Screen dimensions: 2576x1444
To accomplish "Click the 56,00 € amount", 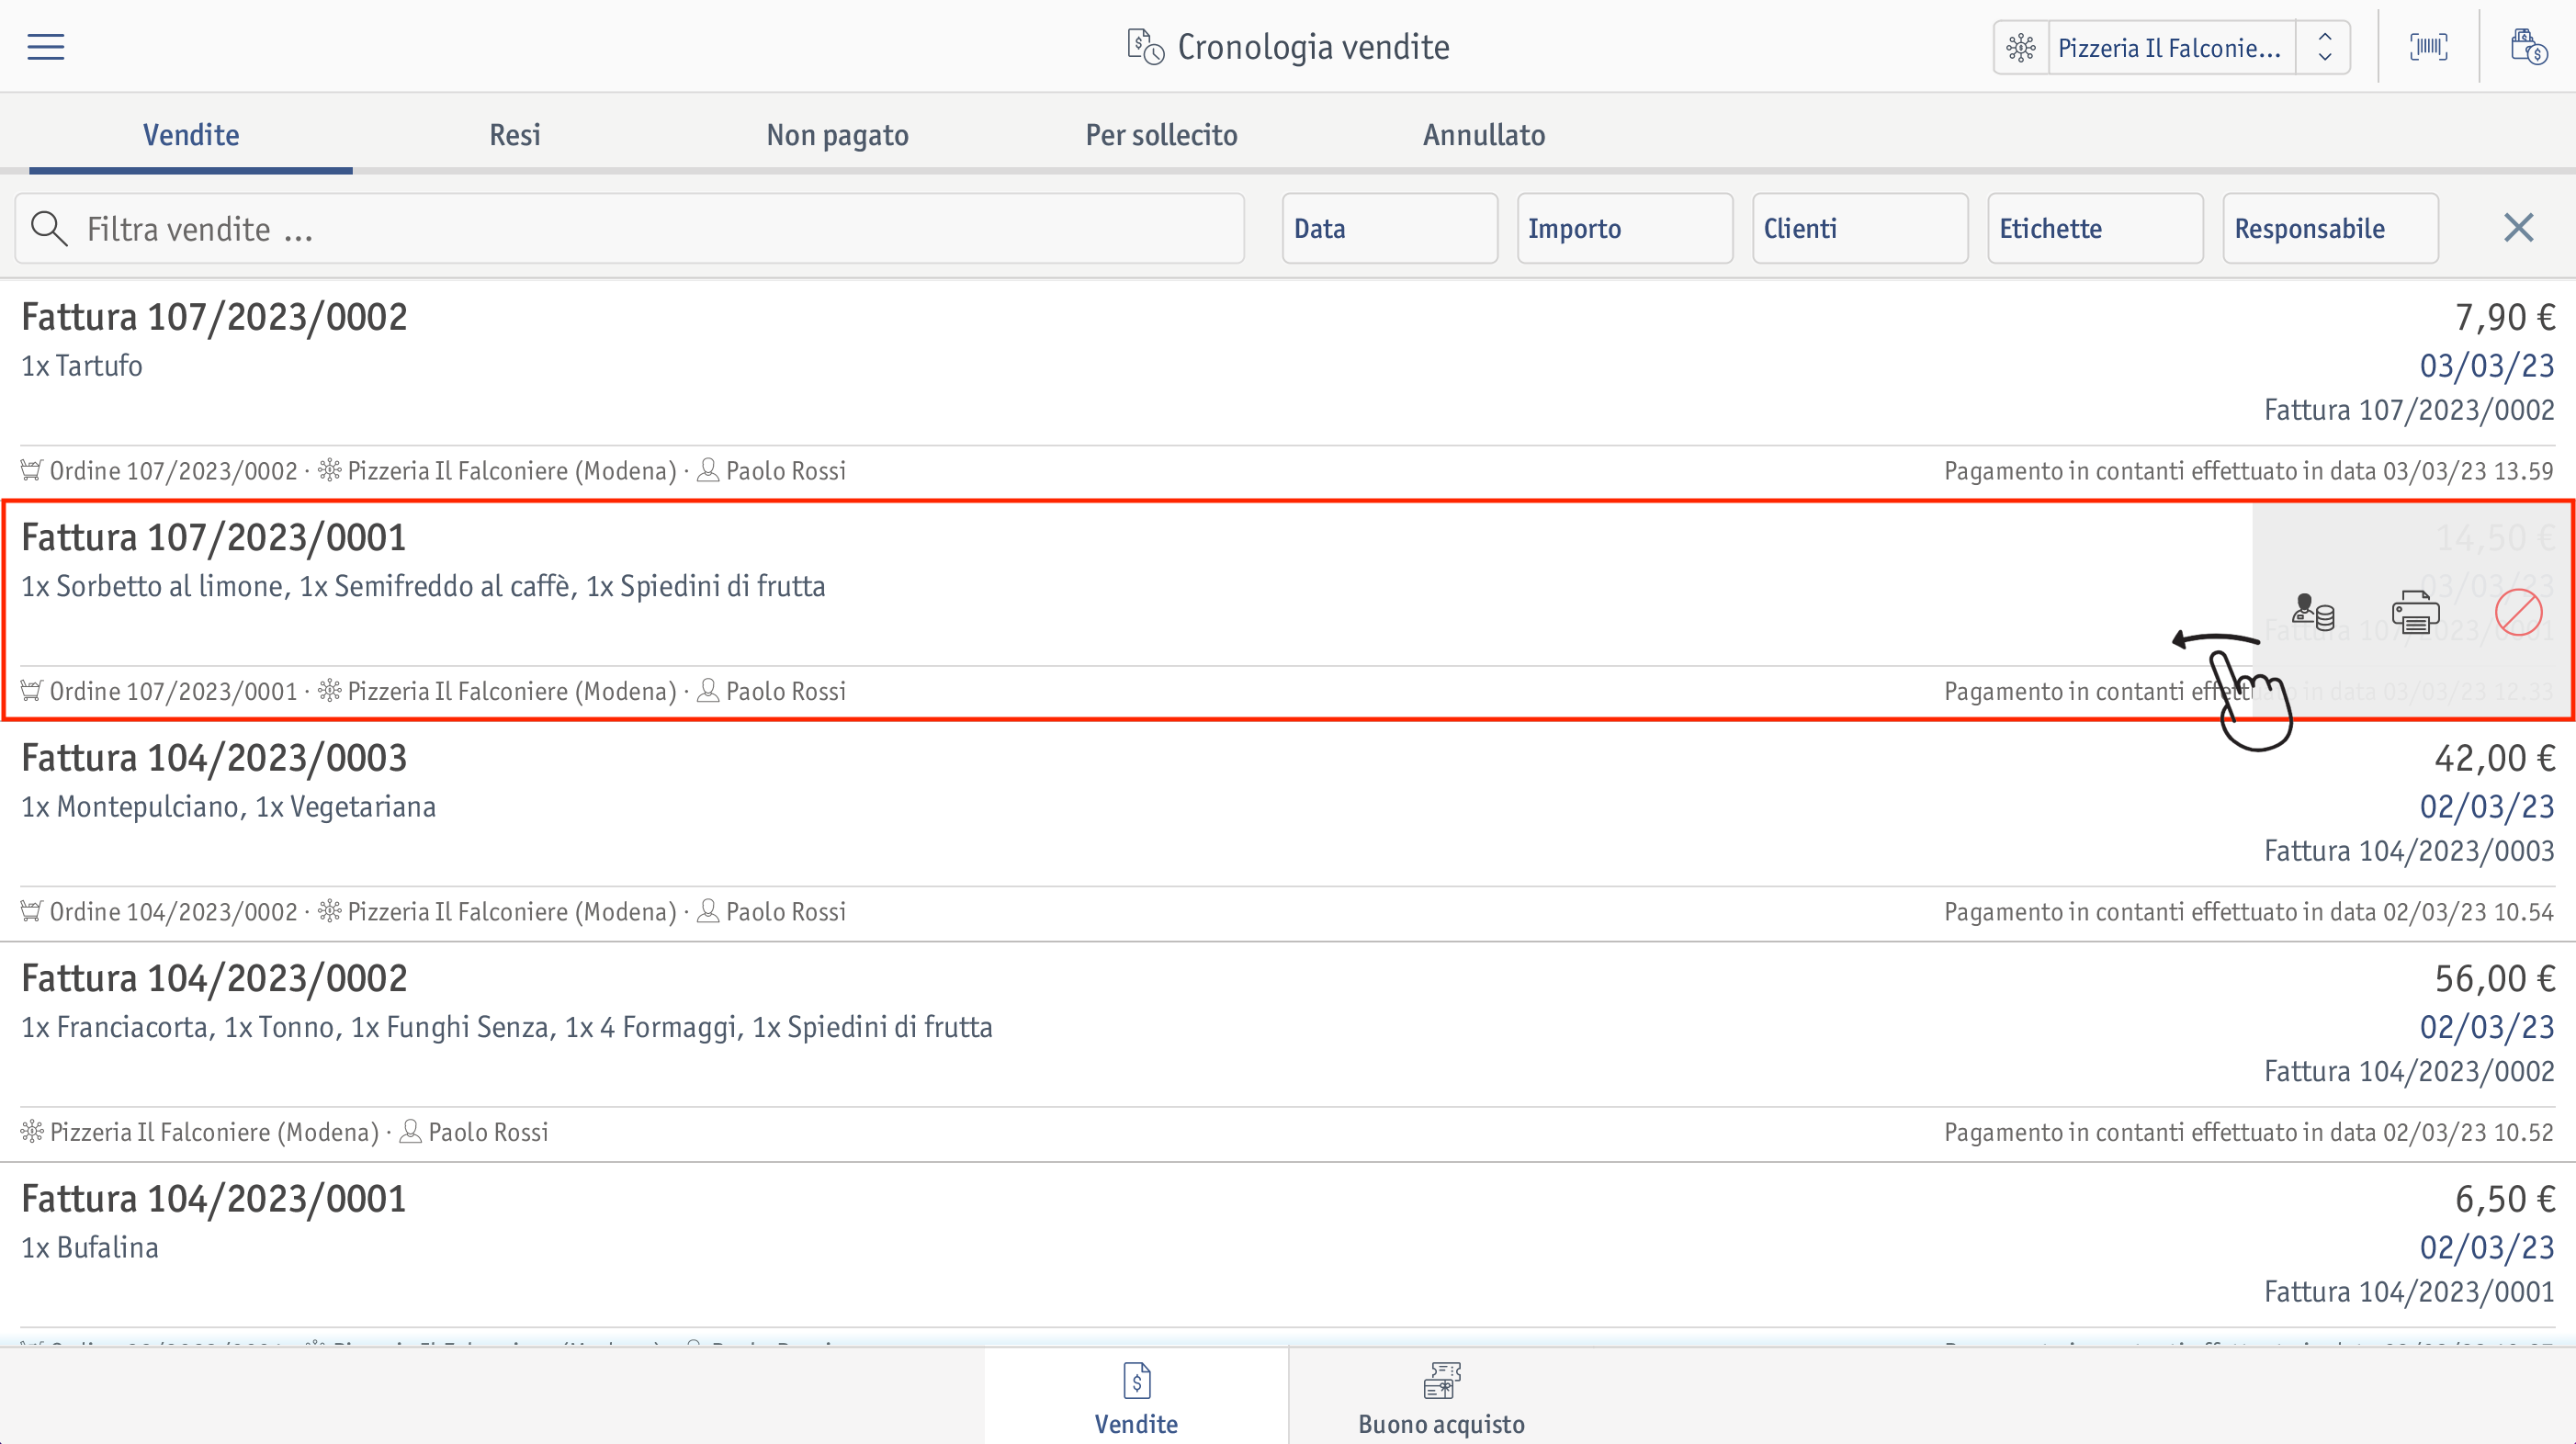I will pyautogui.click(x=2494, y=979).
